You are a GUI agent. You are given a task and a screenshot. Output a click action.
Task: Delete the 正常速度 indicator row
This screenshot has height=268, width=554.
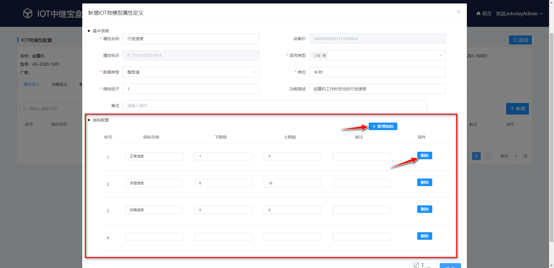tap(424, 155)
